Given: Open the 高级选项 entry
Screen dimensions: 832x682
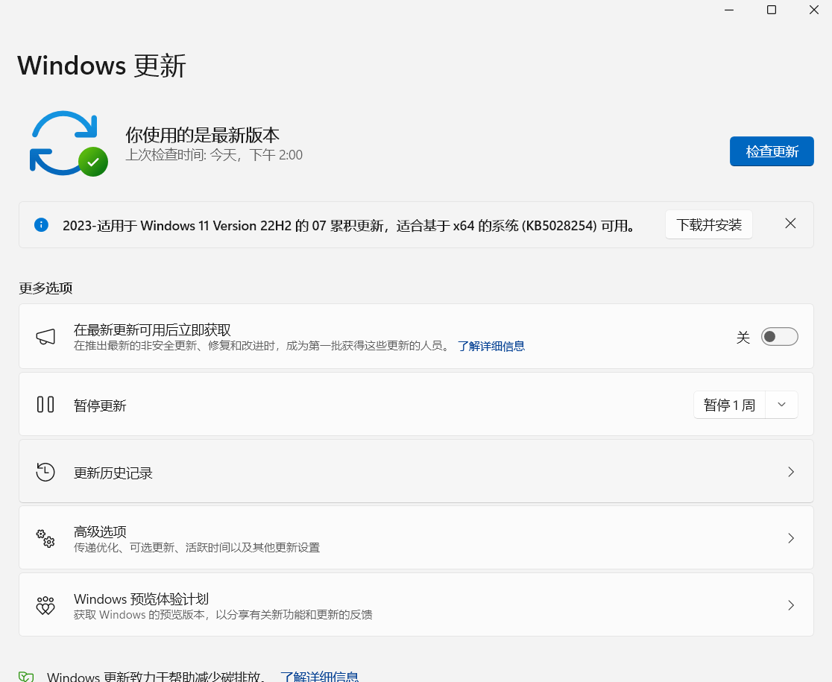Looking at the screenshot, I should 416,537.
